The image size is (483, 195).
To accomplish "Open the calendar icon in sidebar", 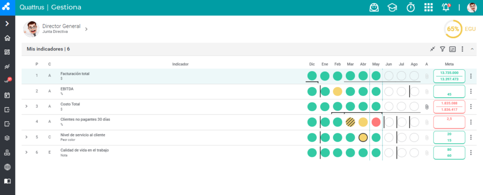I will click(8, 95).
